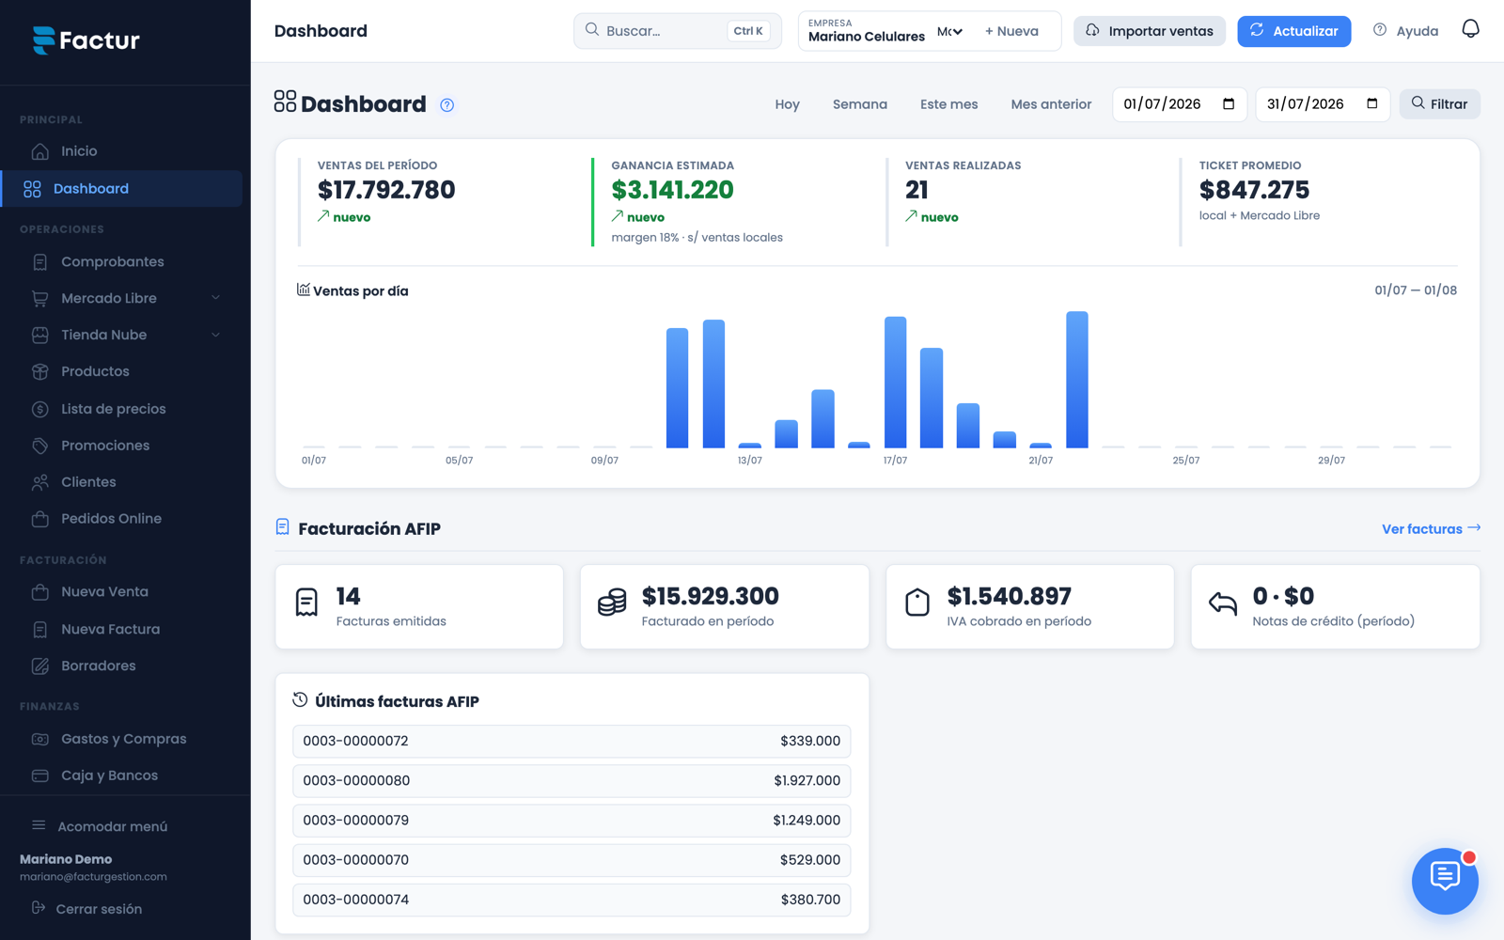Screen dimensions: 1504x940
Task: Open the Dashboard sidebar item
Action: [x=122, y=189]
